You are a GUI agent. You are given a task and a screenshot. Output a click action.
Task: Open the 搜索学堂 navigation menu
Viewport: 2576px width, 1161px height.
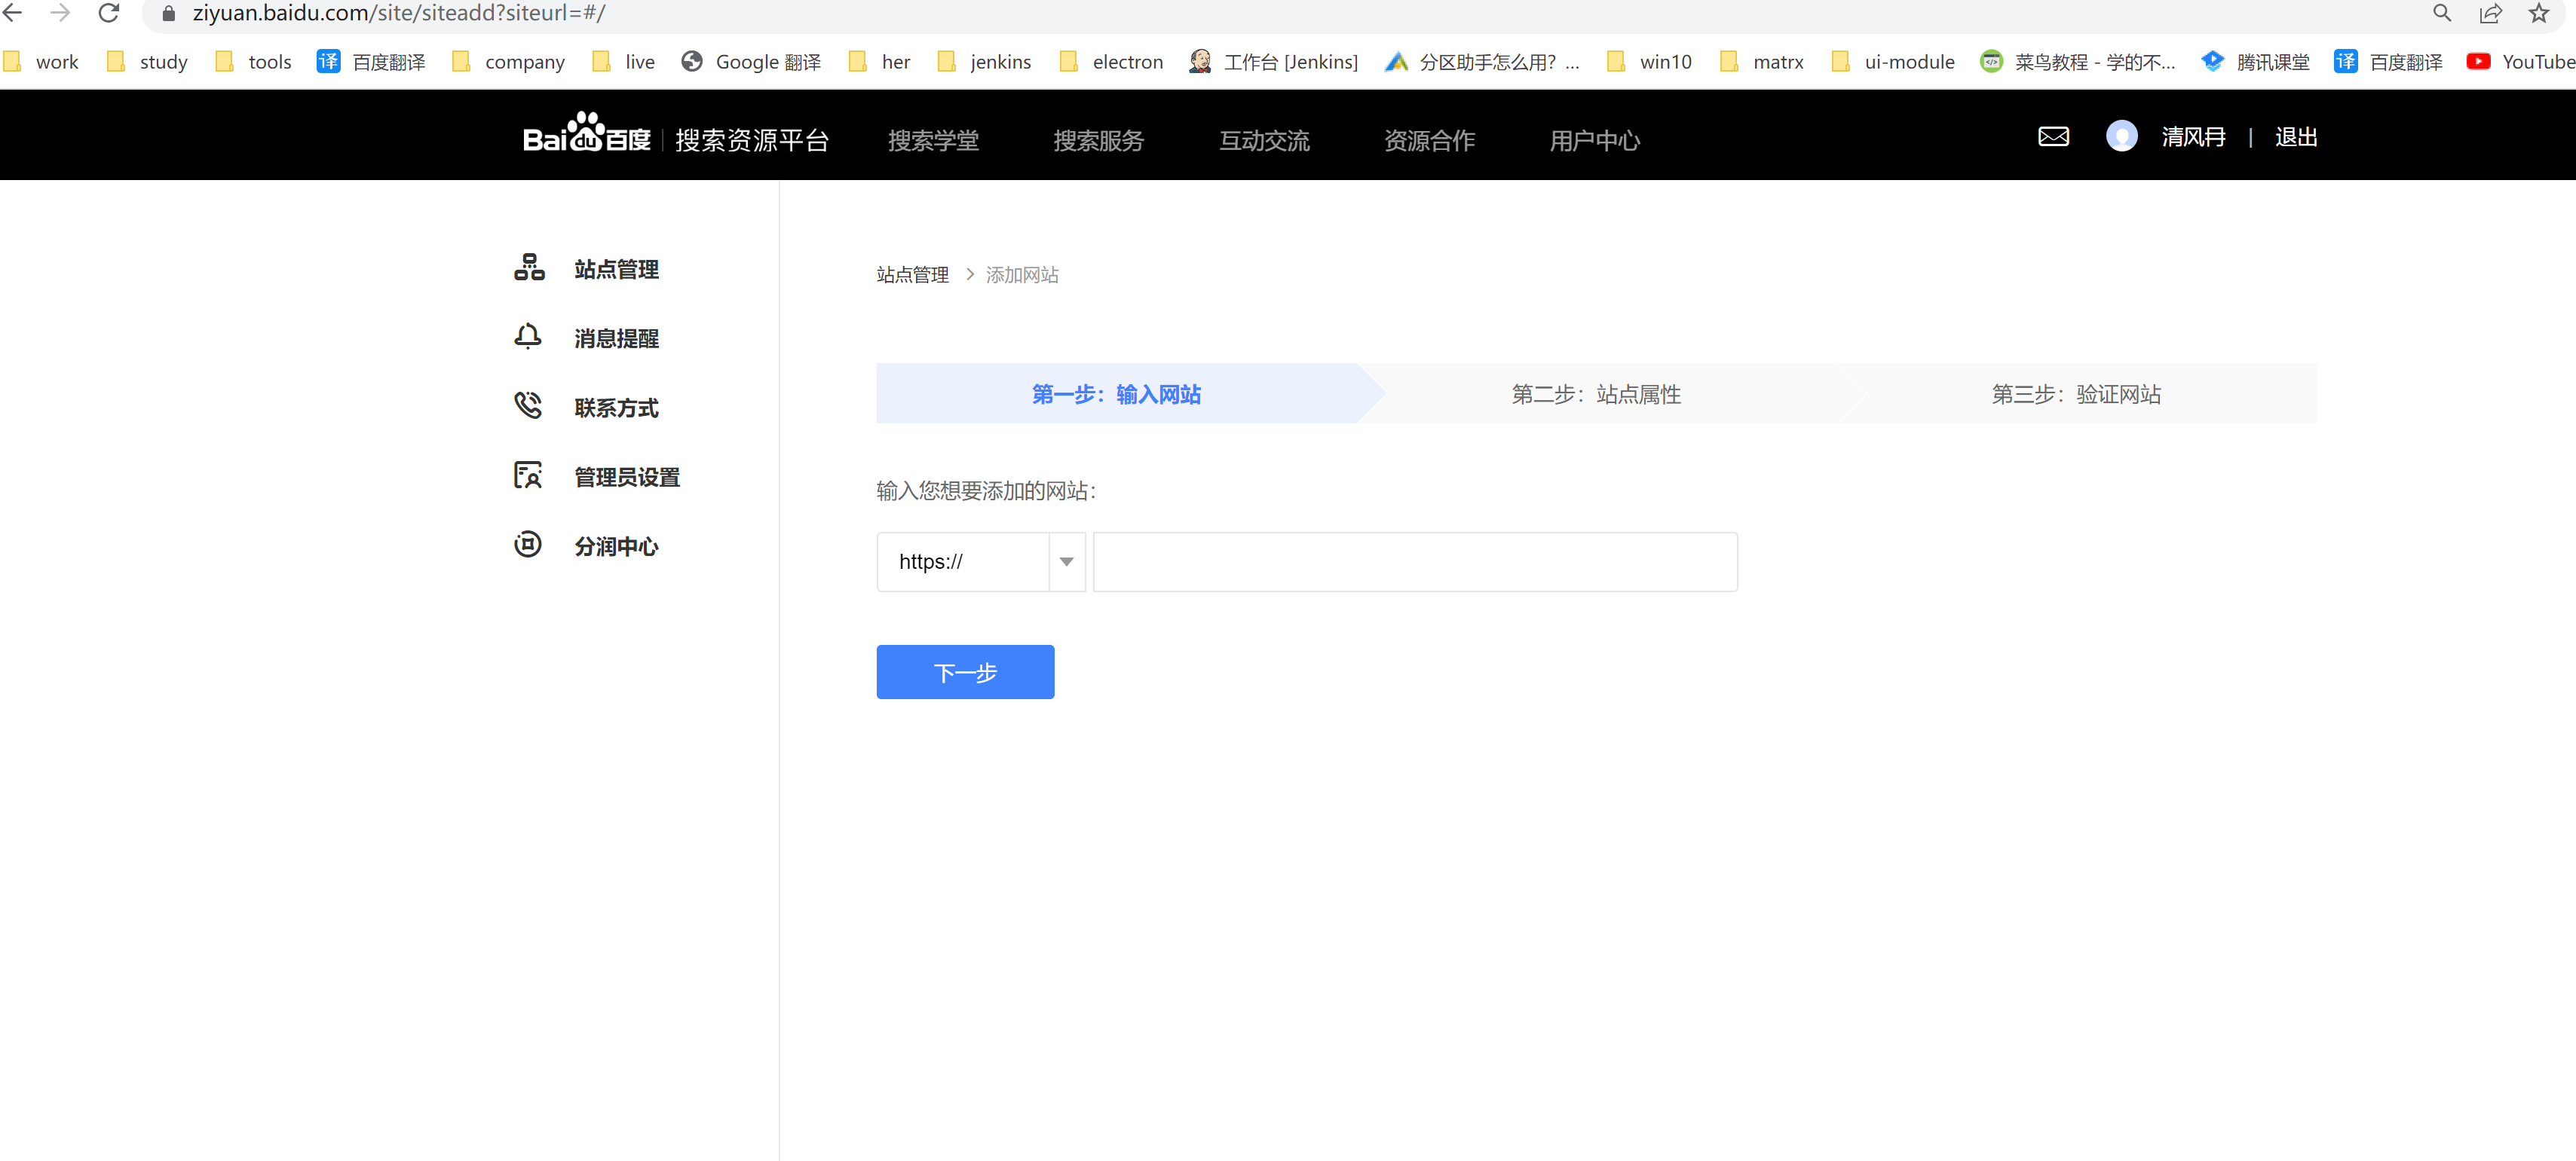click(x=933, y=140)
